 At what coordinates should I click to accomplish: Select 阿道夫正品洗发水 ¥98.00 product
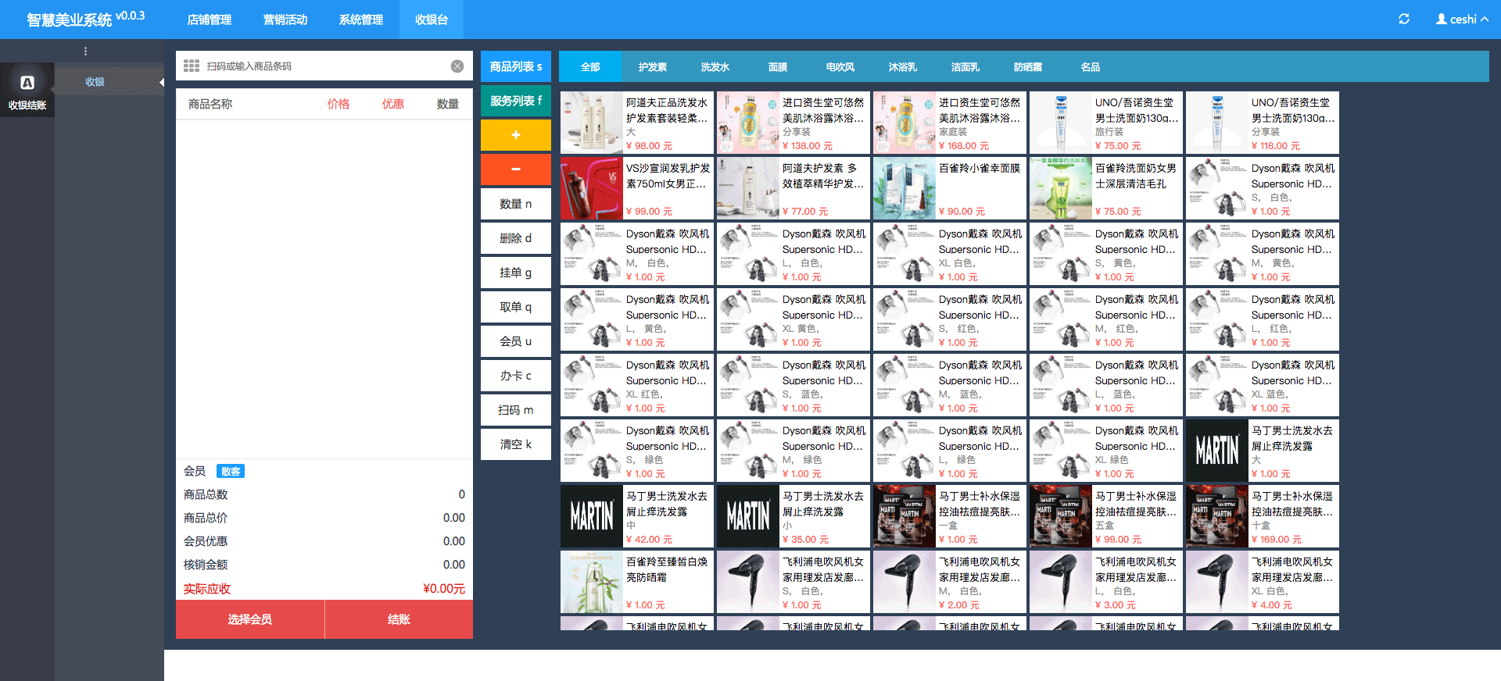(x=637, y=123)
